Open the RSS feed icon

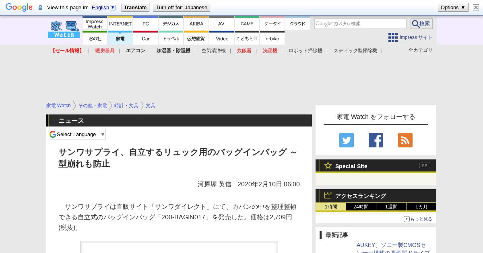tap(405, 140)
